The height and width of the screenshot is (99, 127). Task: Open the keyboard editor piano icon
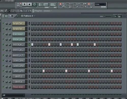pyautogui.click(x=119, y=16)
